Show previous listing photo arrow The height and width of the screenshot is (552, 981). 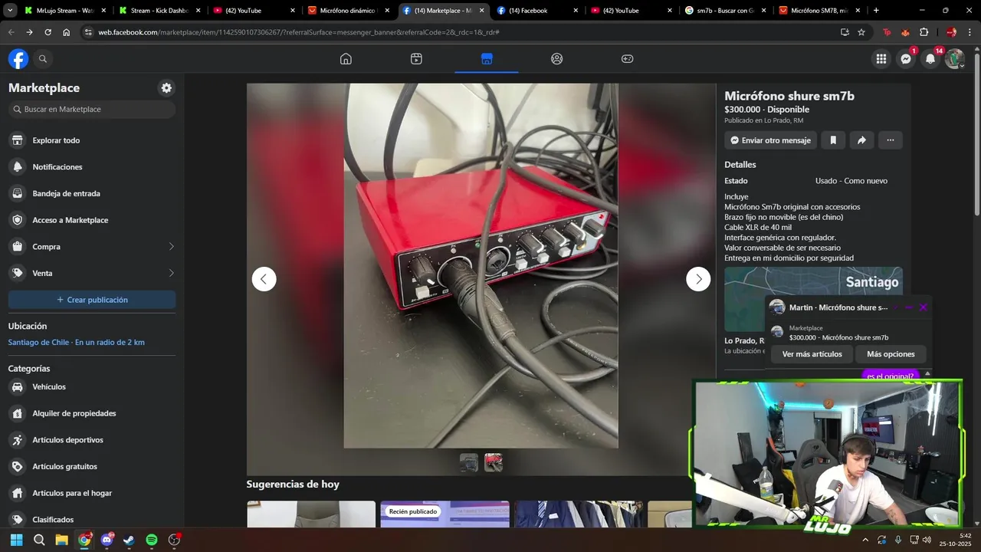tap(264, 279)
